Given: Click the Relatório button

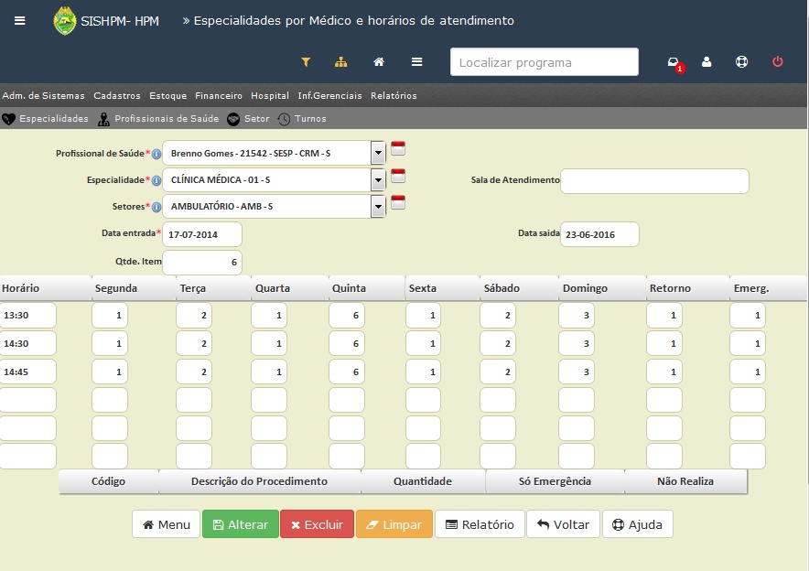Looking at the screenshot, I should (480, 524).
